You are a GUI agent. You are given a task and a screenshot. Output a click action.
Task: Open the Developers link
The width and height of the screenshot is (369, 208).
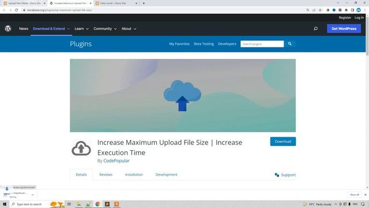click(x=227, y=44)
